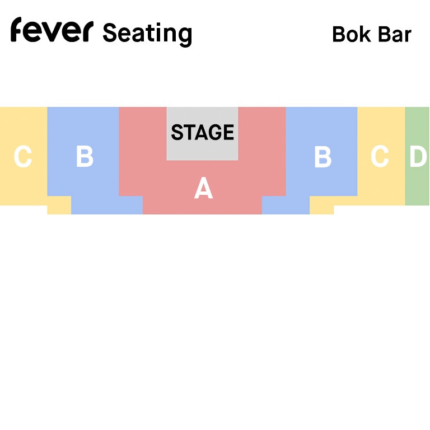Click the Seating heading text
430x430 pixels.
(x=147, y=34)
